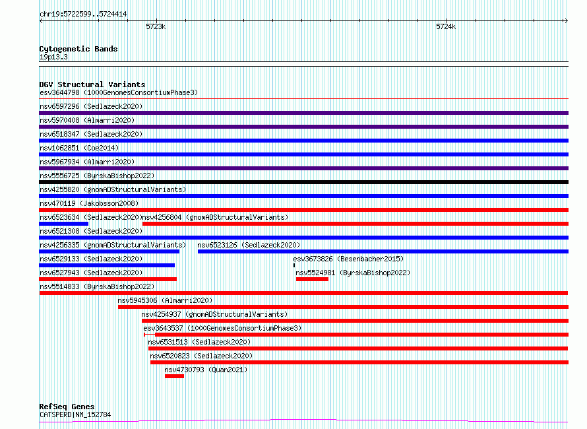Select nsv5967934 (Almarri2020) label

pos(87,162)
